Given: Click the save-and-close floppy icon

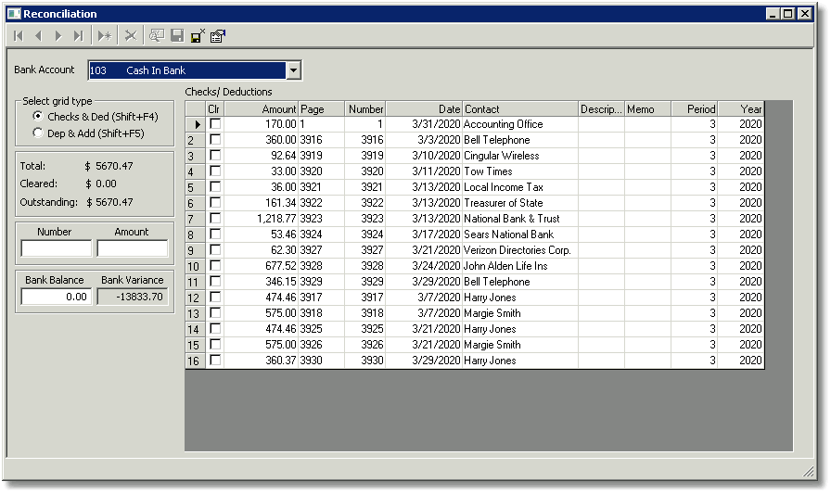Looking at the screenshot, I should pyautogui.click(x=198, y=35).
